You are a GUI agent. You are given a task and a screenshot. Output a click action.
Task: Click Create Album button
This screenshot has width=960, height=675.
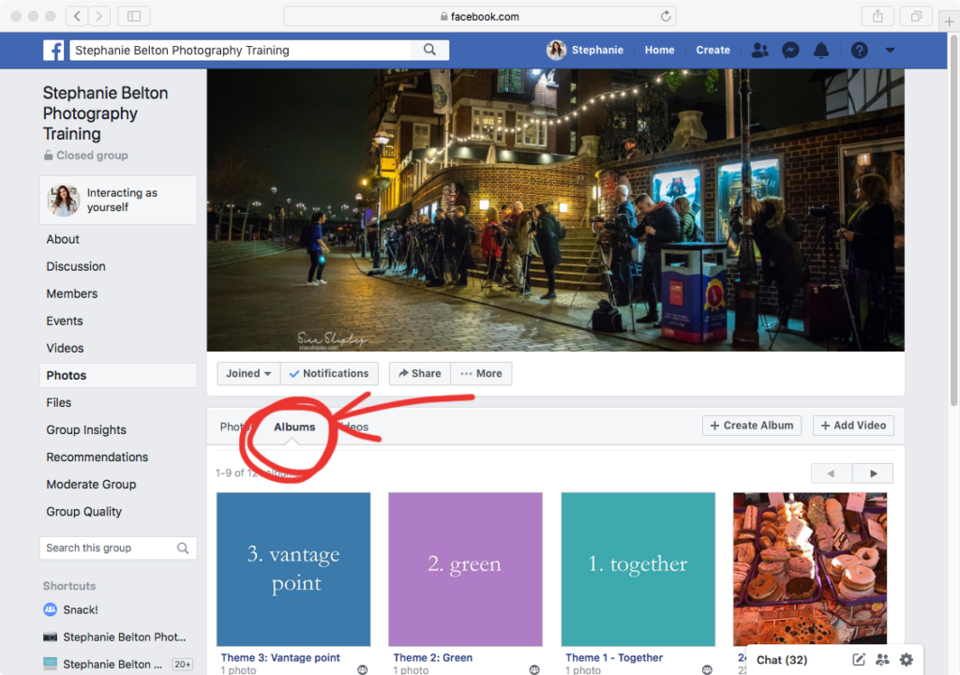pos(752,425)
